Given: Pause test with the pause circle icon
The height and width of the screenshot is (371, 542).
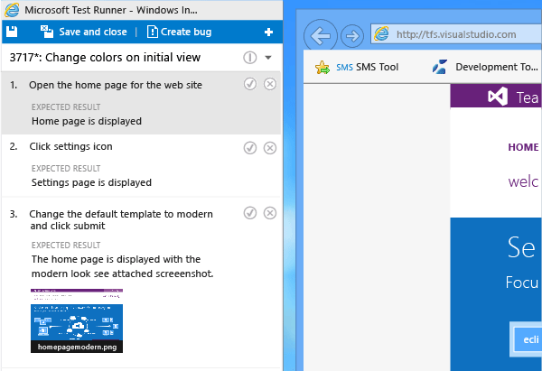Looking at the screenshot, I should pos(250,58).
